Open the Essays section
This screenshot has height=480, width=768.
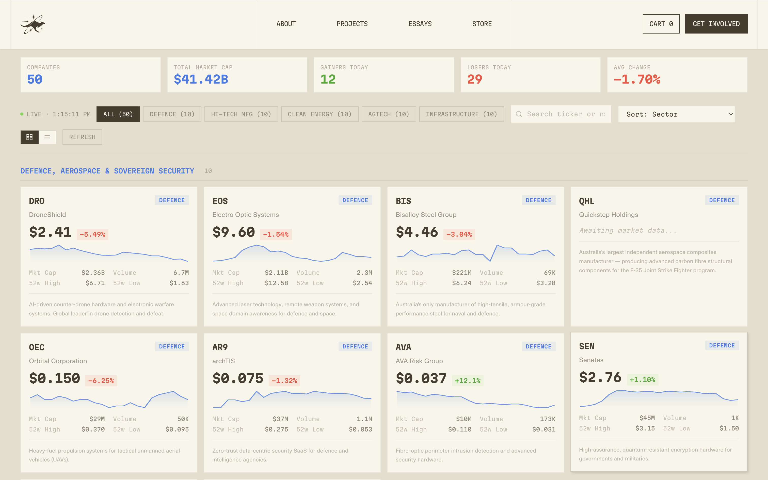[x=420, y=24]
